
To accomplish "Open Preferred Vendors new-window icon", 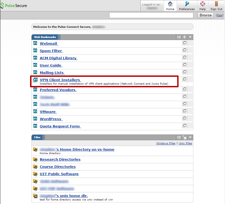I will (184, 89).
